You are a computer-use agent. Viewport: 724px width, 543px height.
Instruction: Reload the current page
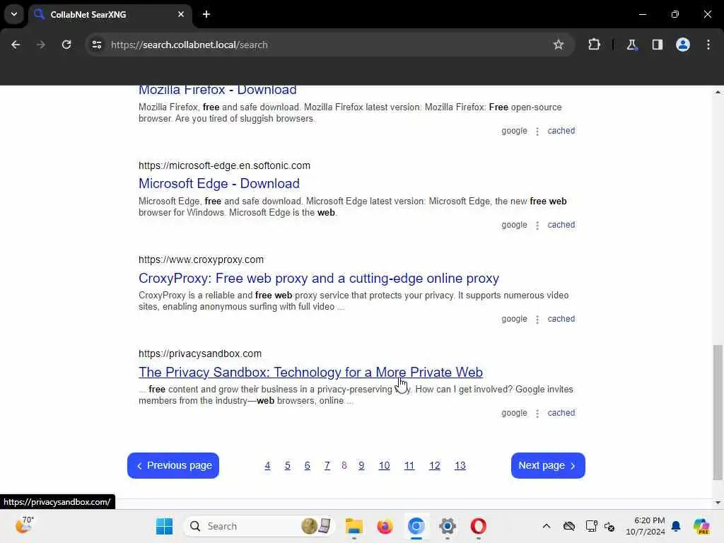66,45
